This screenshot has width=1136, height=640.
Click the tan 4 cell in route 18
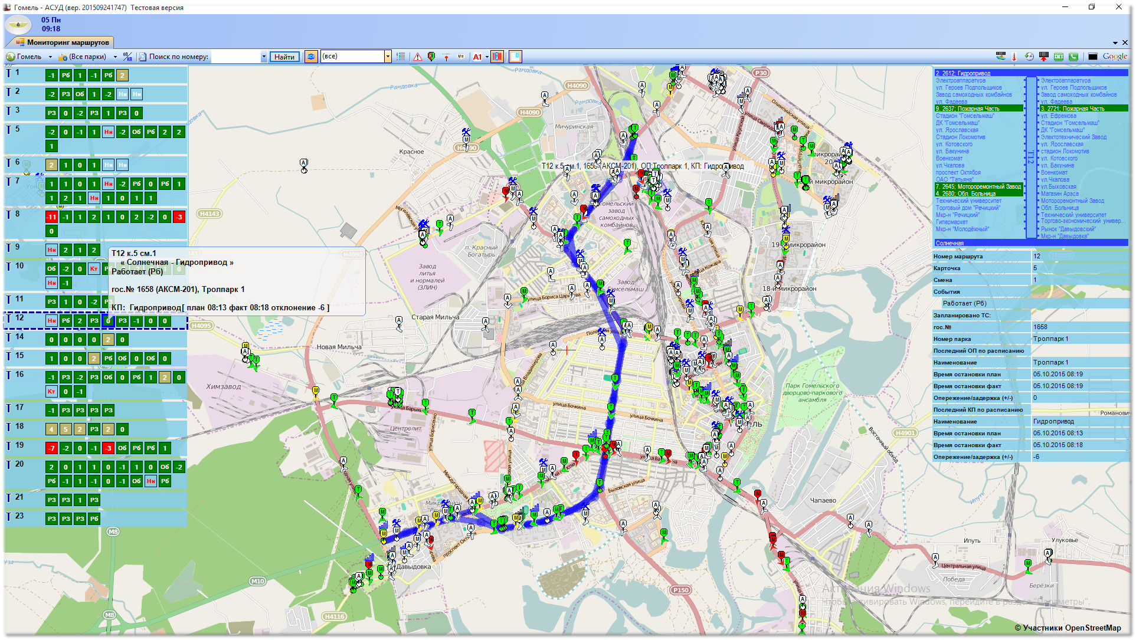(x=51, y=429)
